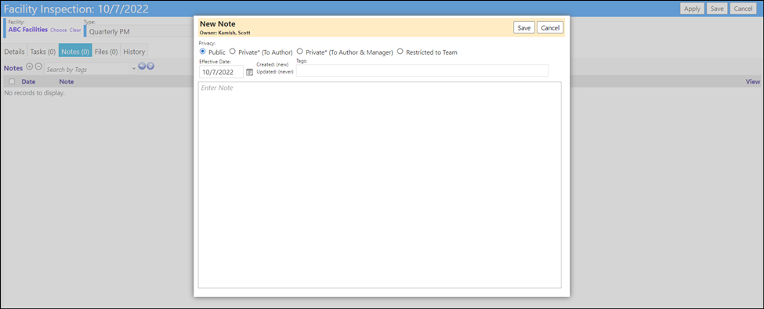Open the ABC Facilities link
The image size is (764, 309).
point(28,30)
